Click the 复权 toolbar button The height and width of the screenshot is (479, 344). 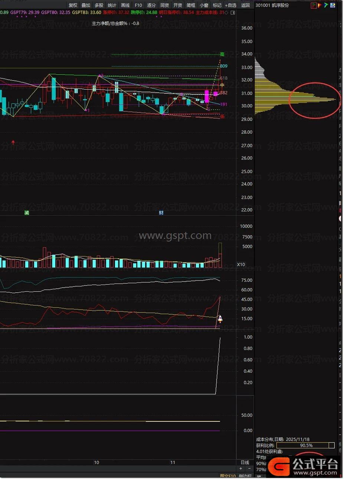73,5
